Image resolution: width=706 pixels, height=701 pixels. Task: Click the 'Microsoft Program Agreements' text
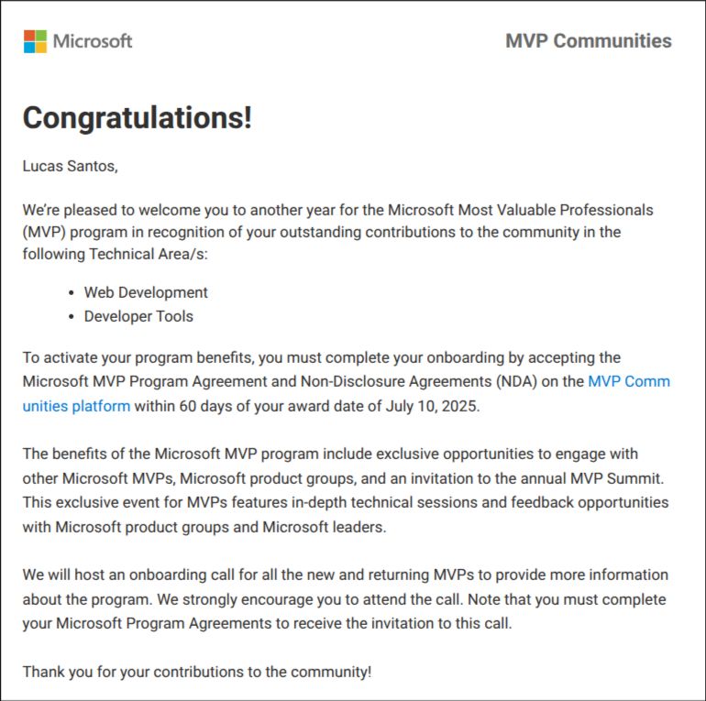click(x=164, y=623)
